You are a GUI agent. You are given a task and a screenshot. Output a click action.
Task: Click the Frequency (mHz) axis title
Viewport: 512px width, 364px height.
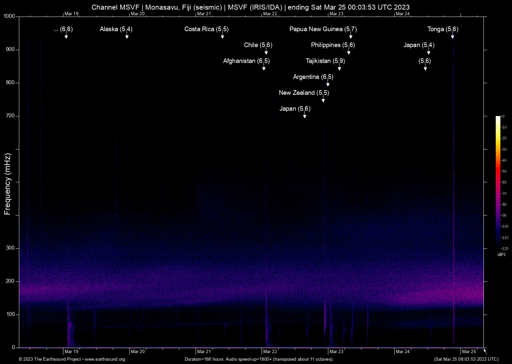point(7,184)
